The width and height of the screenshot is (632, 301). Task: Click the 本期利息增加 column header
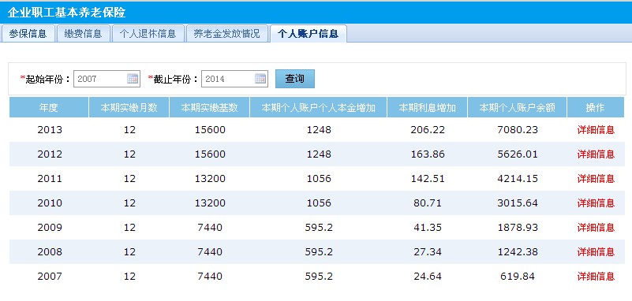[427, 107]
